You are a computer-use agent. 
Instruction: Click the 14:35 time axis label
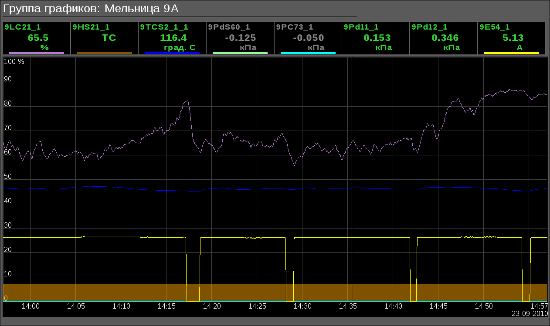(348, 306)
